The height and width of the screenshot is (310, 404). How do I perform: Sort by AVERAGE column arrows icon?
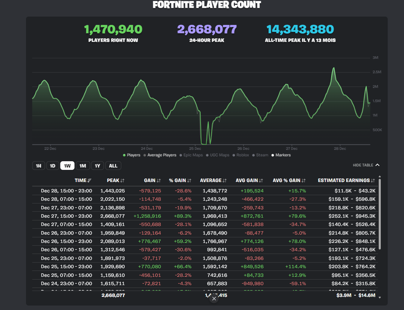[x=225, y=181]
